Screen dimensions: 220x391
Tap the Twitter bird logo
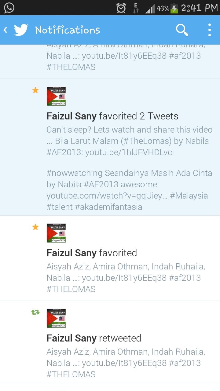[21, 30]
